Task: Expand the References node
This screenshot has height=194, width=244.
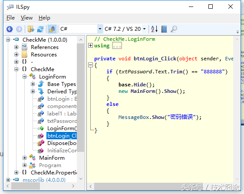Action: [x=16, y=47]
